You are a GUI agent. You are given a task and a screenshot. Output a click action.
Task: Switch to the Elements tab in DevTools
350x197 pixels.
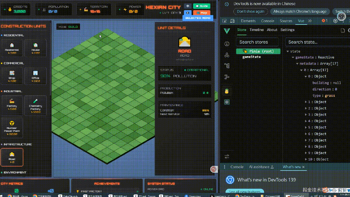(248, 21)
